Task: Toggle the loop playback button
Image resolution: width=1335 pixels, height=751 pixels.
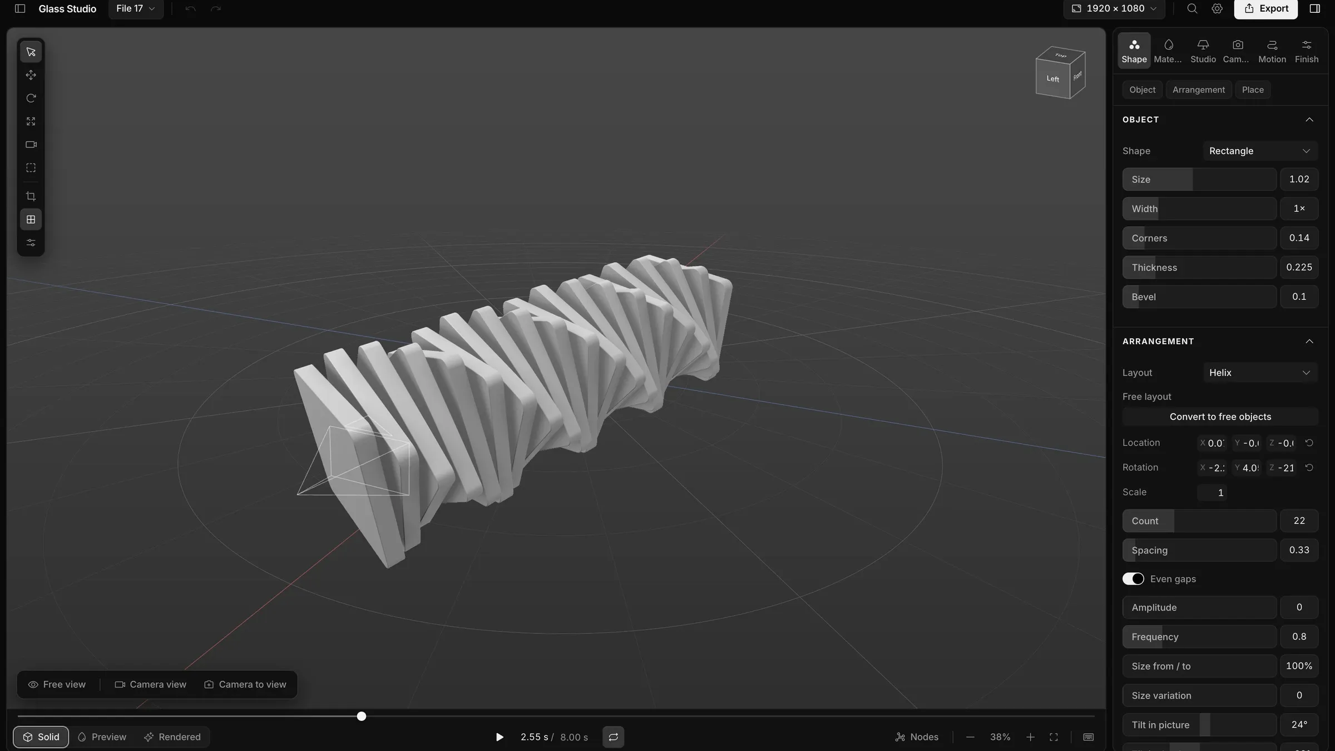Action: (x=613, y=737)
